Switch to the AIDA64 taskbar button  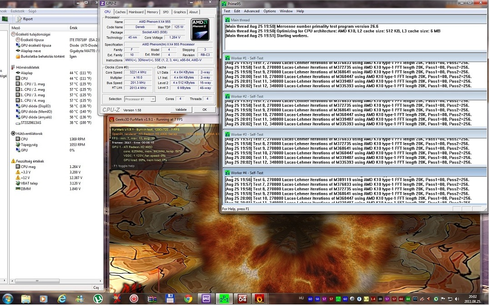(243, 299)
